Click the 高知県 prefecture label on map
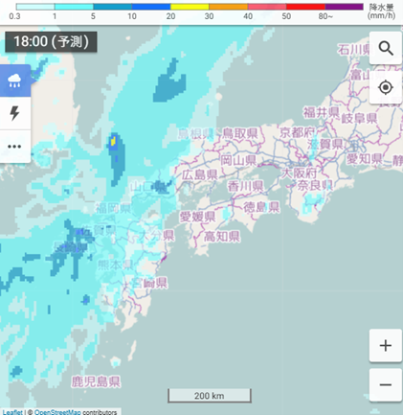Viewport: 403px width, 415px height. [x=222, y=237]
